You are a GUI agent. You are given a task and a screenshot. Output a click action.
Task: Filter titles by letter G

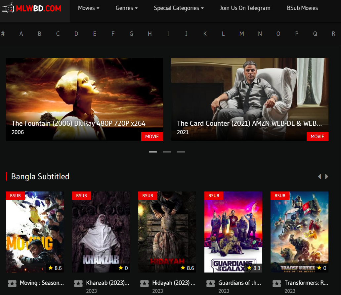coord(131,34)
